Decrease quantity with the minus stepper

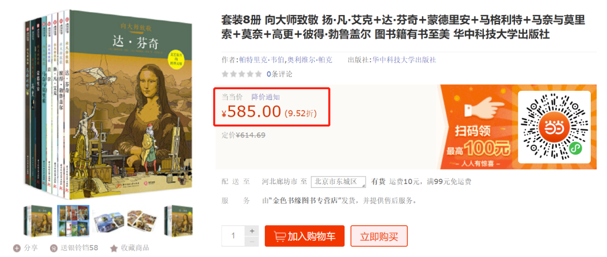click(252, 241)
